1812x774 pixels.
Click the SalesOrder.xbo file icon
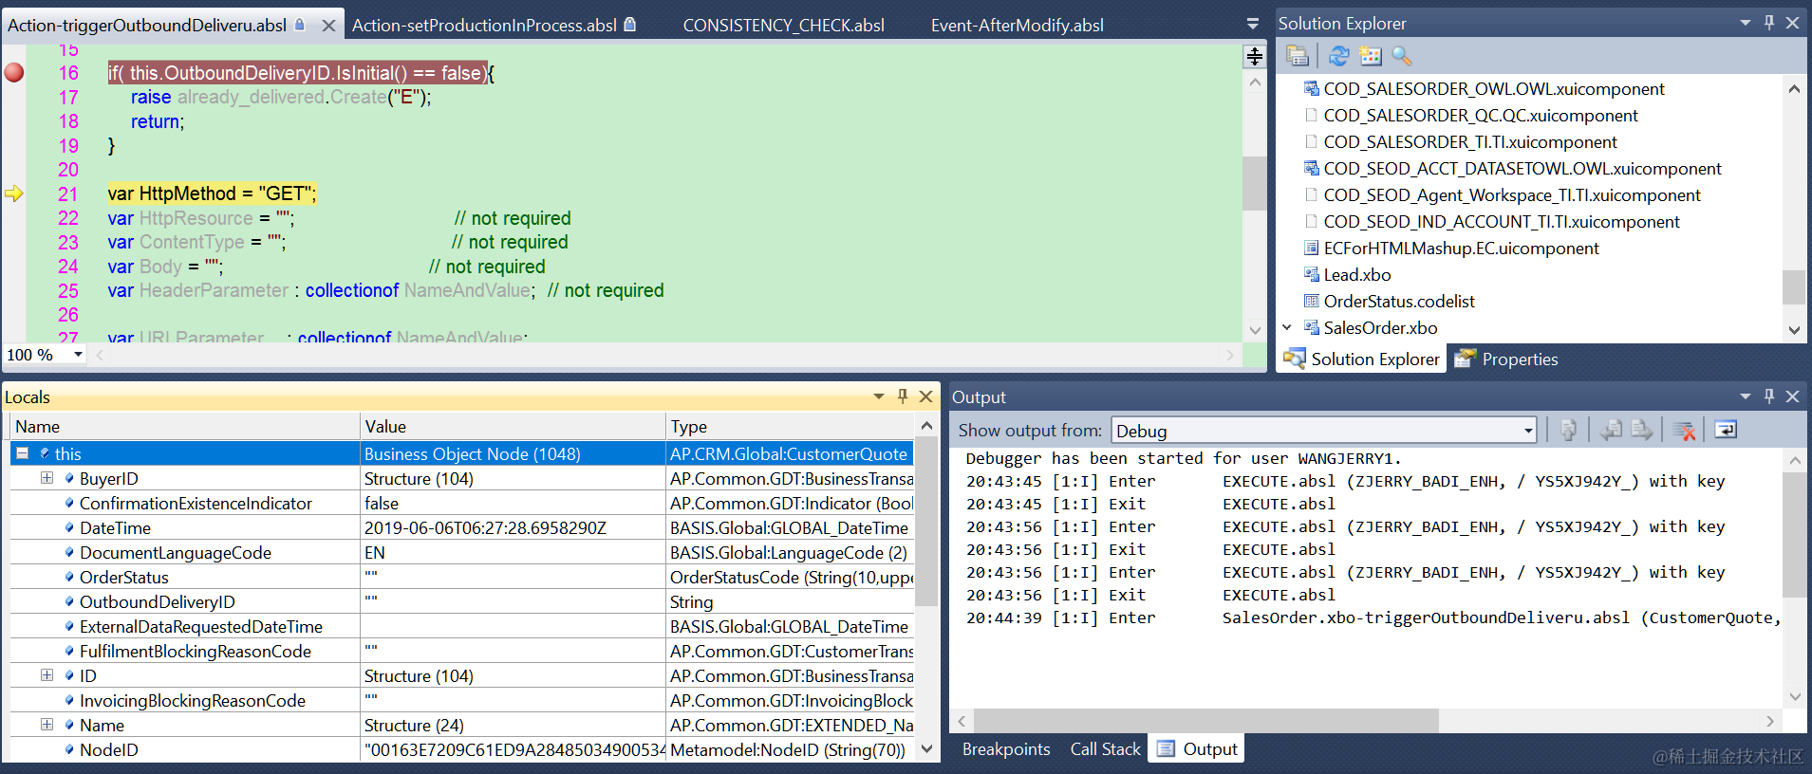pyautogui.click(x=1312, y=327)
